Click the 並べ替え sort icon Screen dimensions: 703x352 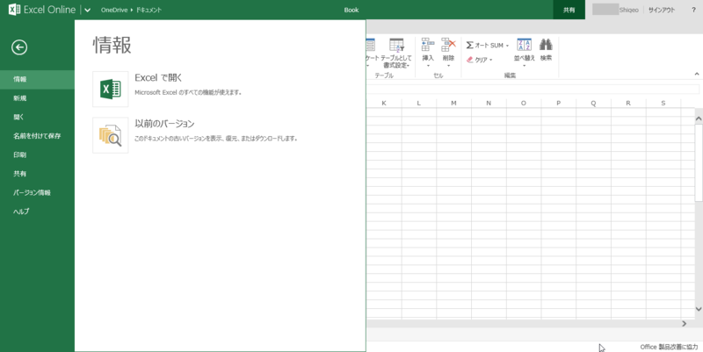(x=524, y=45)
